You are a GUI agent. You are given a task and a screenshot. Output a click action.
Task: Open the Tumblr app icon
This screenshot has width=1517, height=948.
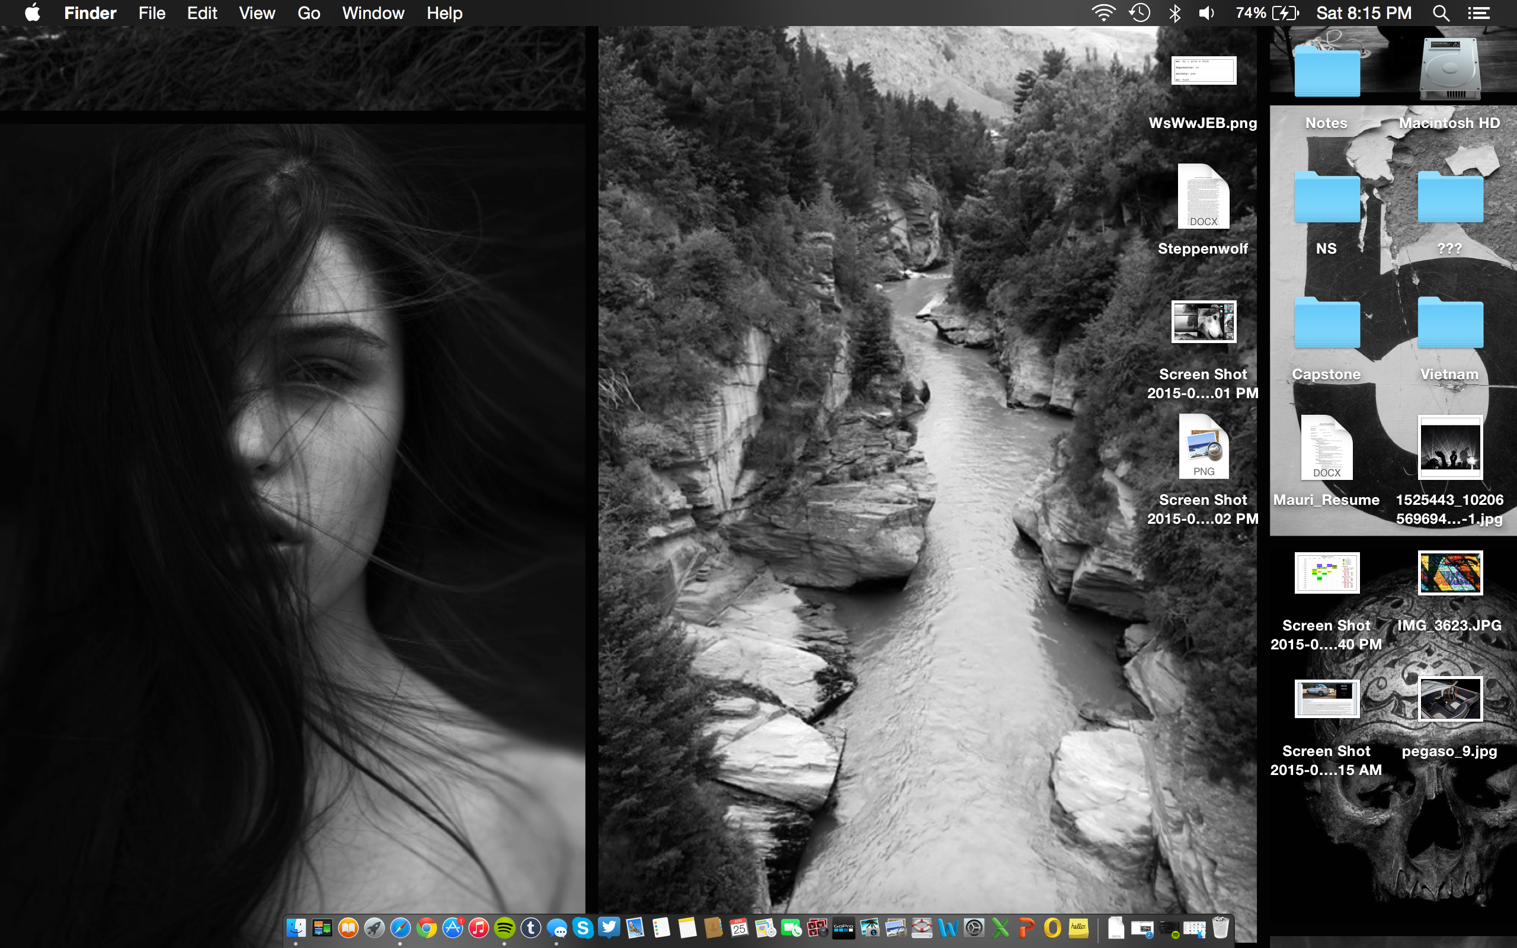(531, 927)
